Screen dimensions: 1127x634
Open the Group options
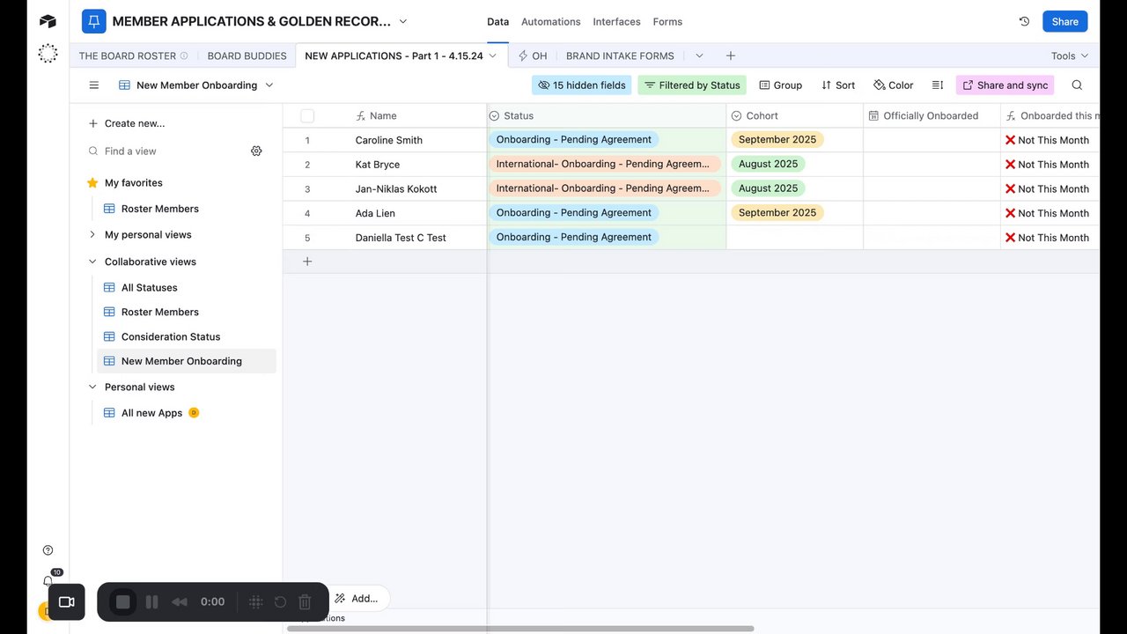point(780,85)
